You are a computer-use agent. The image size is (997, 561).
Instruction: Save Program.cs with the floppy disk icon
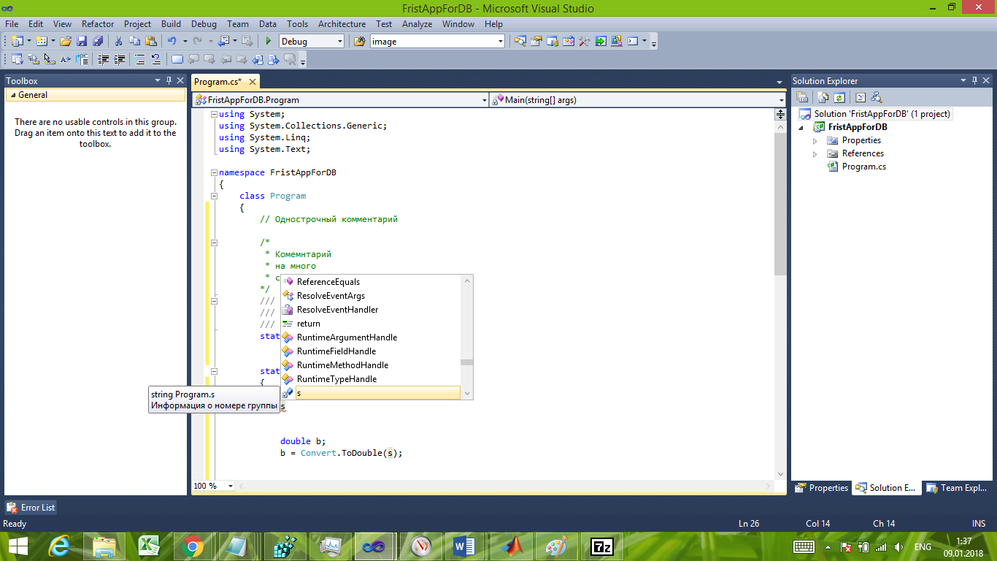(x=82, y=41)
